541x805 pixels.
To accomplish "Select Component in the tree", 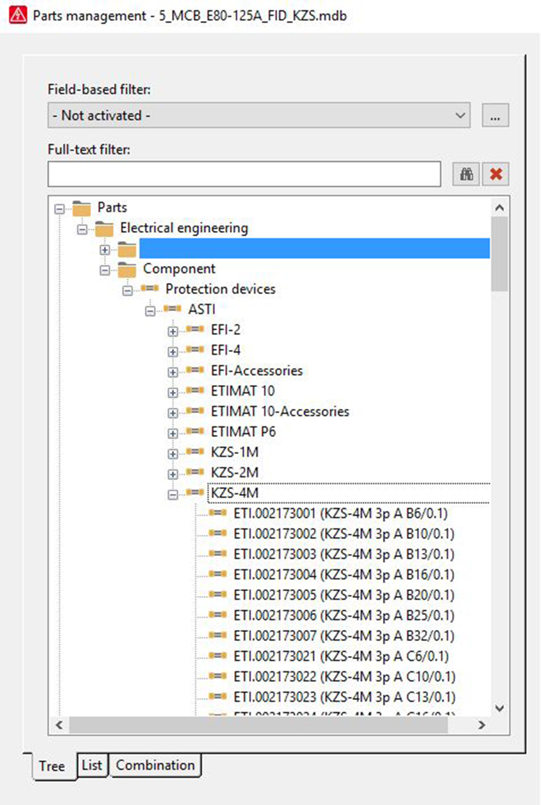I will pos(179,269).
